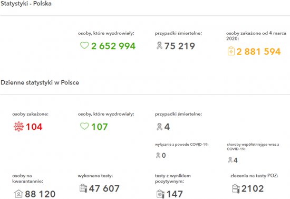Click the green heart icon beside 107
Screen dimensions: 290x199
[84, 126]
